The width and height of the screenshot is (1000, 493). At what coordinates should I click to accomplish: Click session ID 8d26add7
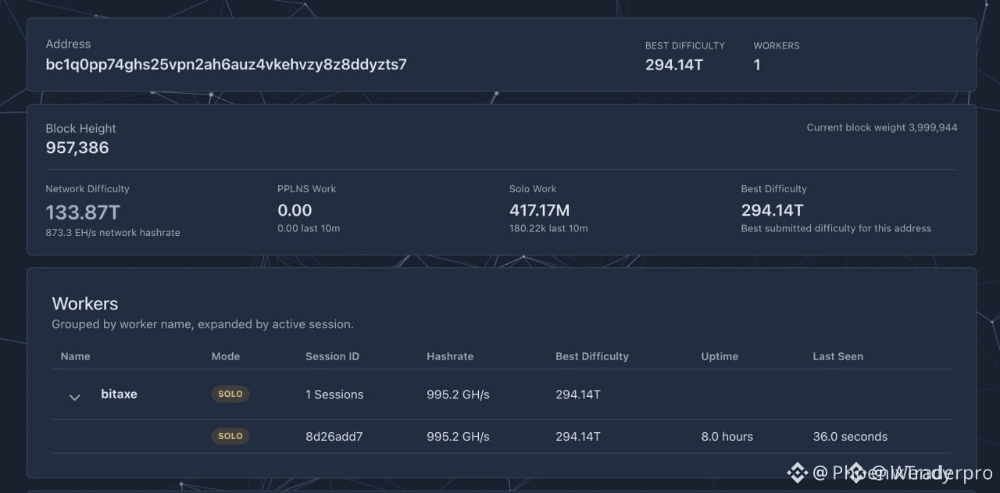(x=334, y=437)
